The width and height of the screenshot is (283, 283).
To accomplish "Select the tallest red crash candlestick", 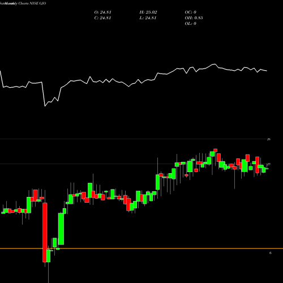I will pyautogui.click(x=45, y=233).
